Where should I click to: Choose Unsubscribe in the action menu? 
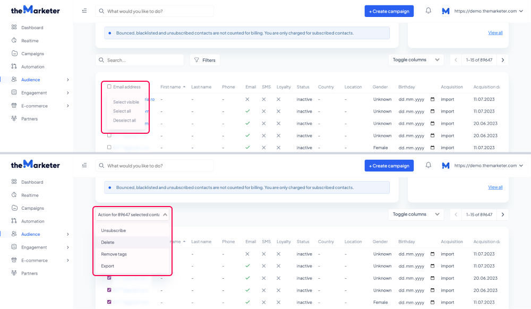pos(132,230)
